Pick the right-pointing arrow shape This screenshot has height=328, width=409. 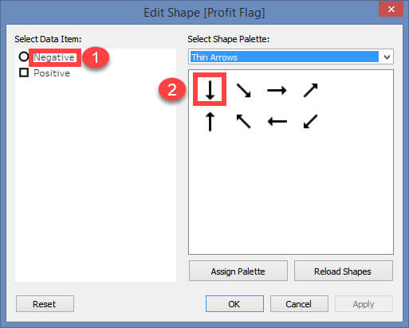[x=277, y=91]
